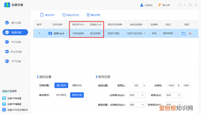Click the 添加文件 button text

50,15
